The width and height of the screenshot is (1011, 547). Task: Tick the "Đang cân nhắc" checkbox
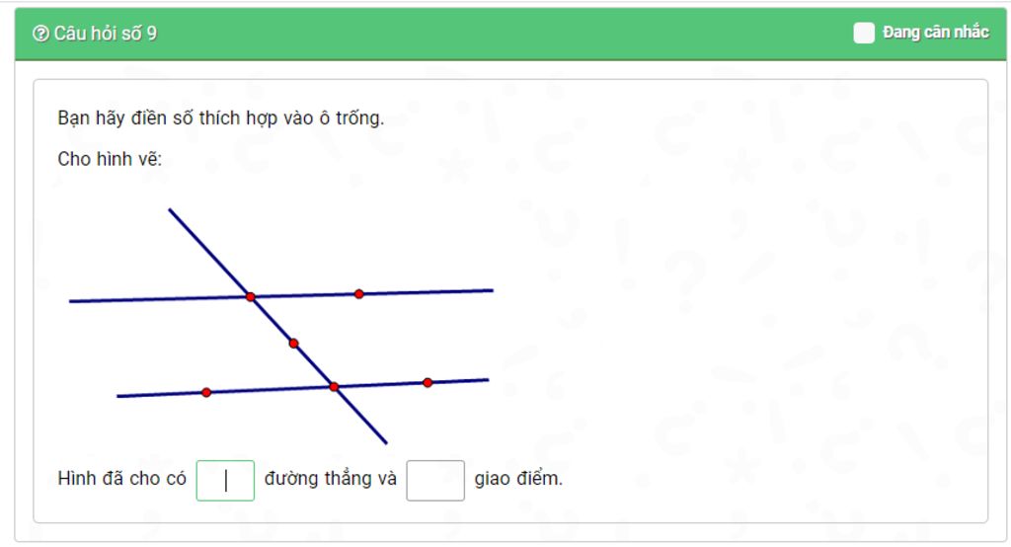863,33
